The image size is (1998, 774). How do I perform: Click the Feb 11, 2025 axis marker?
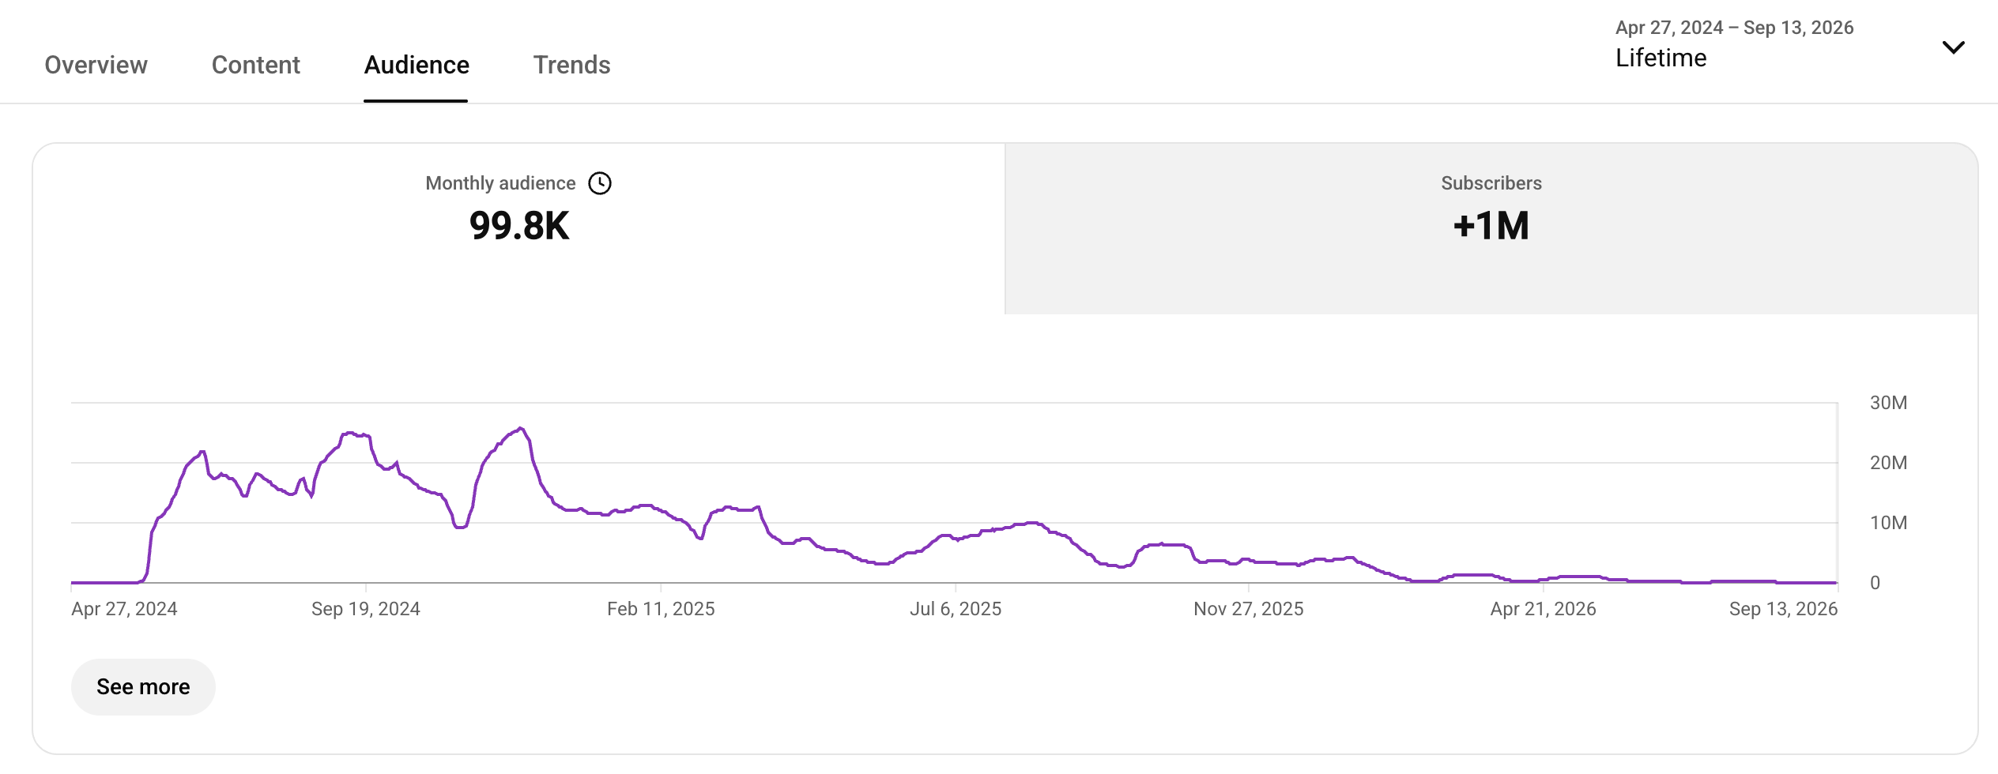[661, 609]
